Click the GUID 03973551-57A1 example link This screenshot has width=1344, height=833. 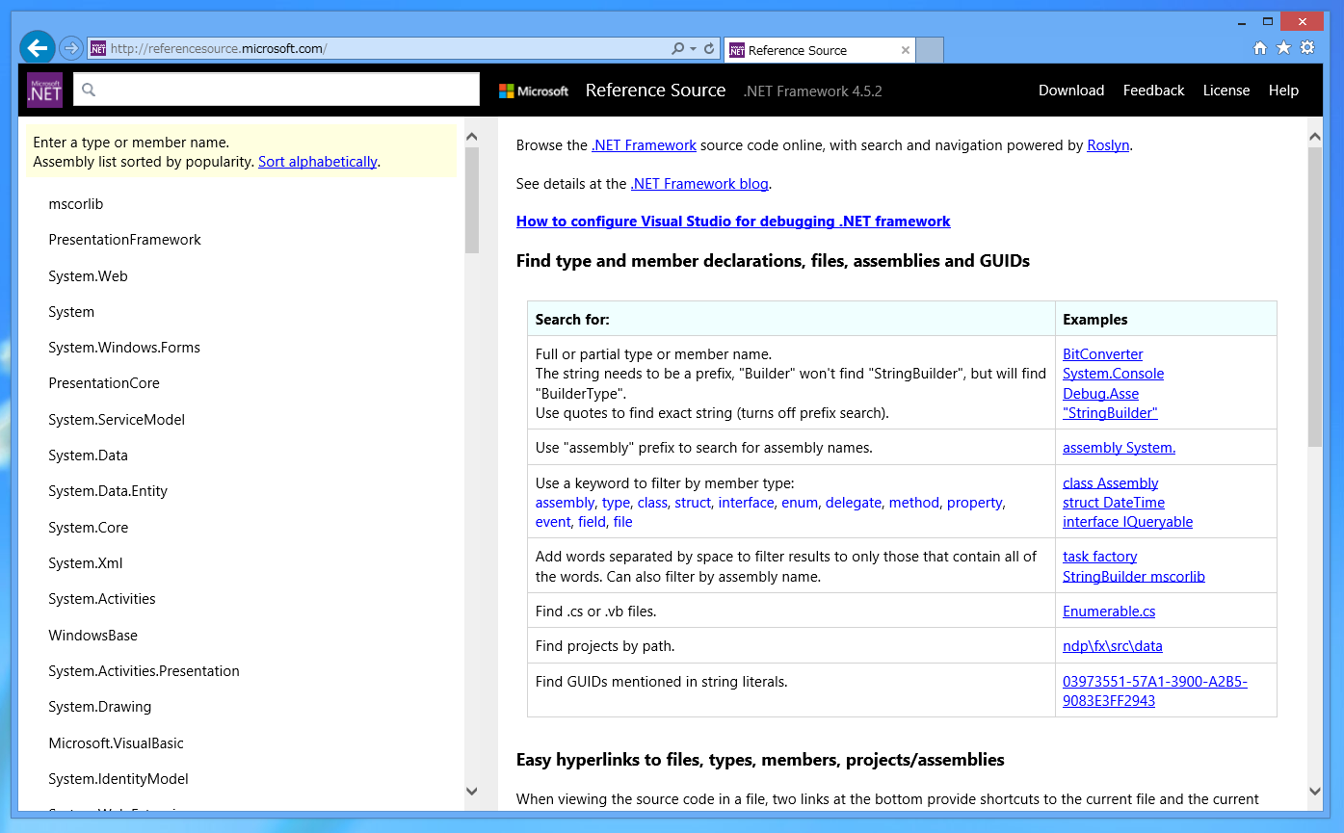coord(1154,691)
